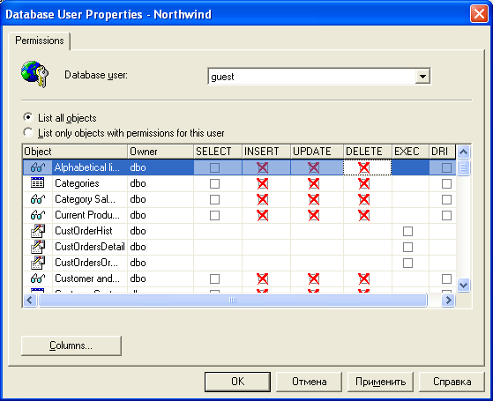493x401 pixels.
Task: Toggle denied DELETE box for Categories
Action: 363,183
